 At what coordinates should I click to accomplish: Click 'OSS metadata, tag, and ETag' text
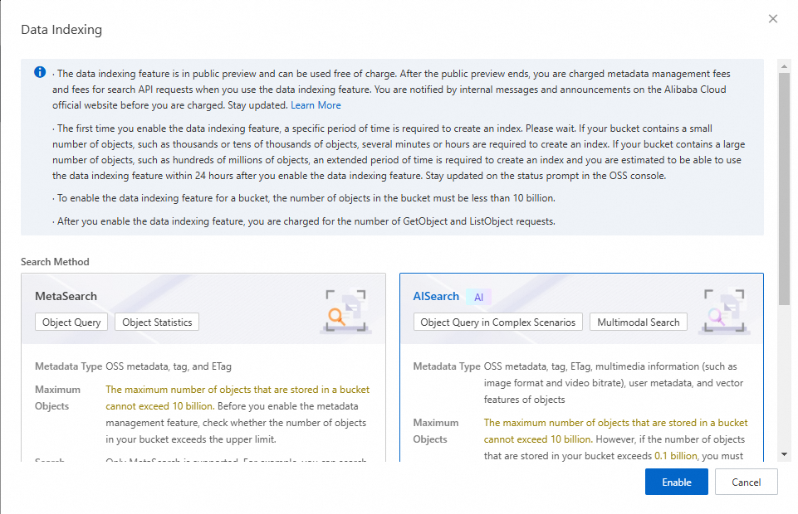(x=169, y=366)
